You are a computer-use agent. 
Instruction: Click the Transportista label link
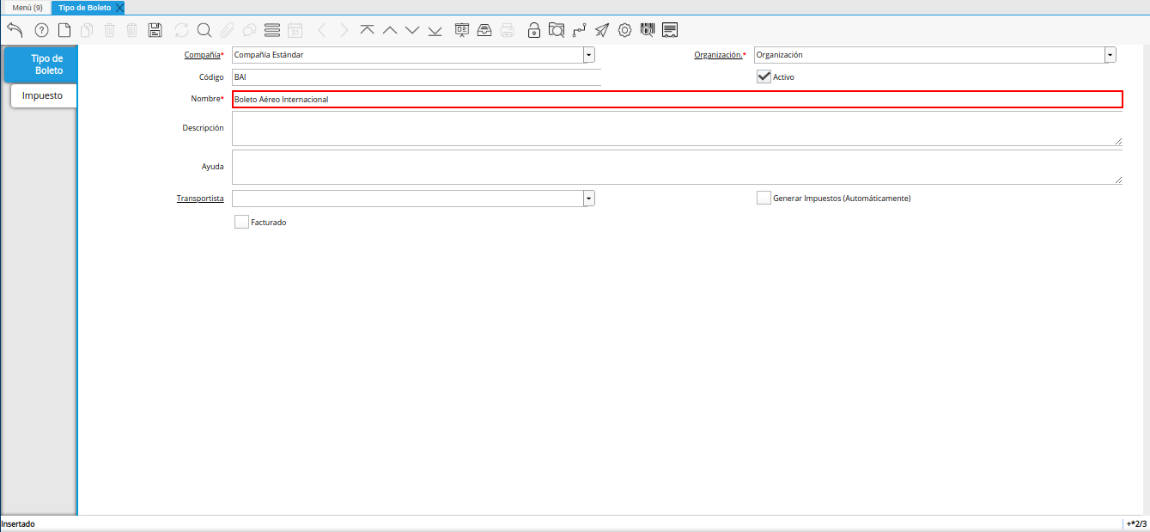(x=200, y=198)
